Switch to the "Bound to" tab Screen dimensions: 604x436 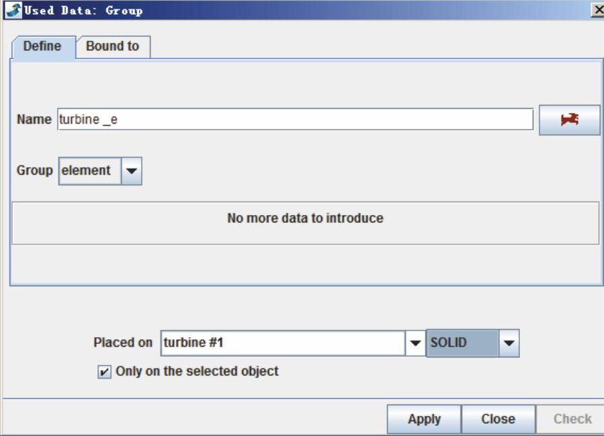click(x=112, y=46)
